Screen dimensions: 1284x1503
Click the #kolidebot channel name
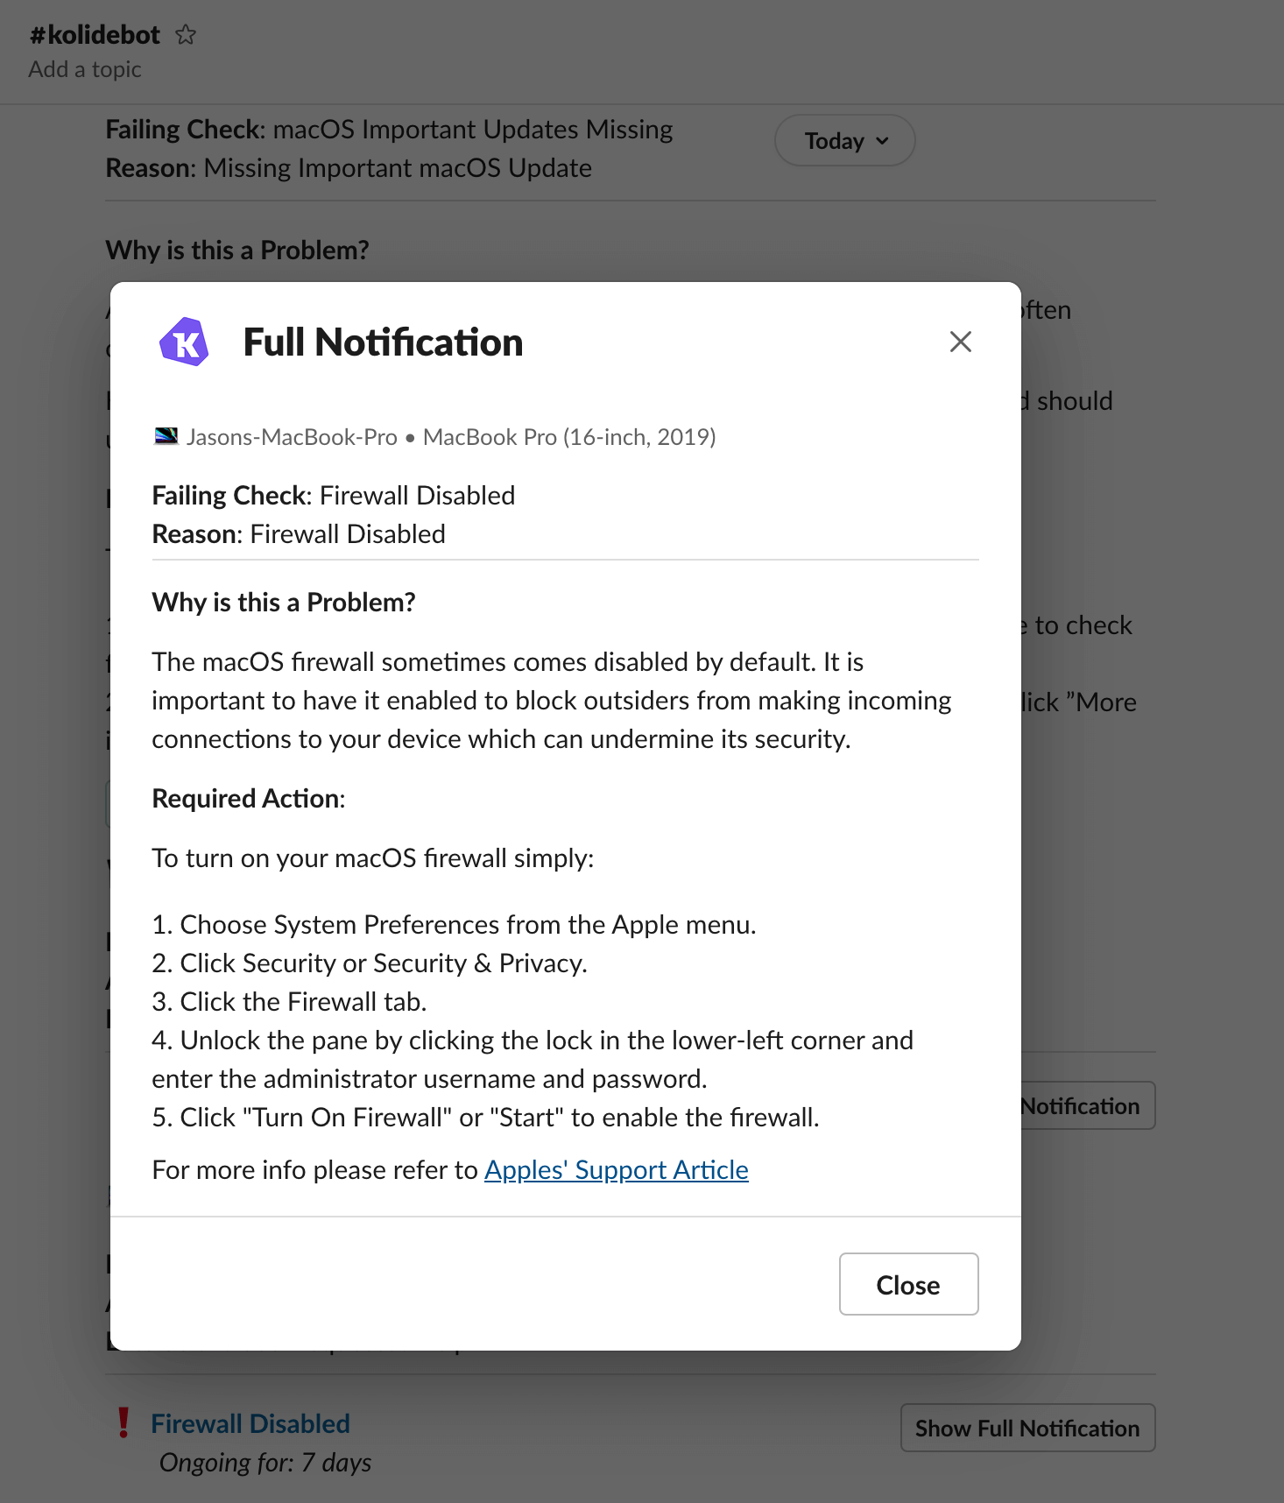click(95, 35)
